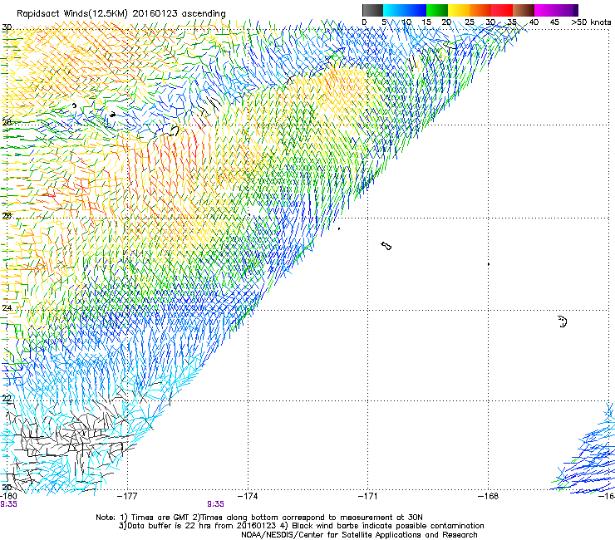
Task: Click the magenta 40–45 knots legend segment
Action: [x=545, y=10]
